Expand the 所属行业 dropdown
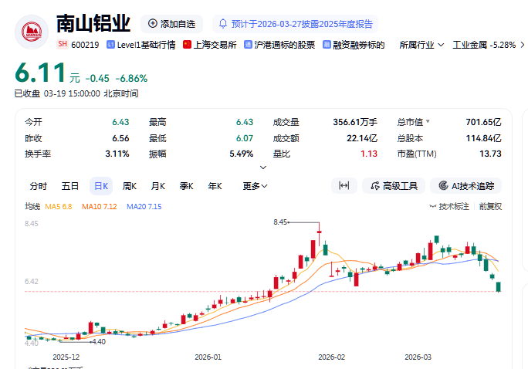Viewport: 528px width, 369px height. pos(421,45)
